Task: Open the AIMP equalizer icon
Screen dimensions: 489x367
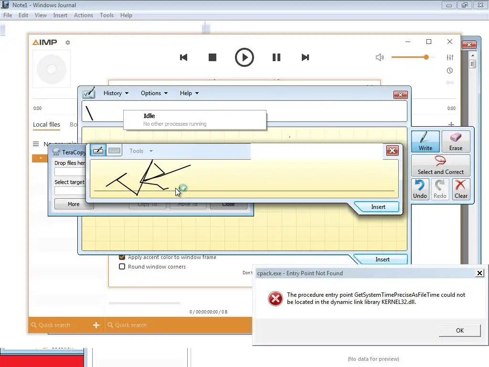Action: 450,57
